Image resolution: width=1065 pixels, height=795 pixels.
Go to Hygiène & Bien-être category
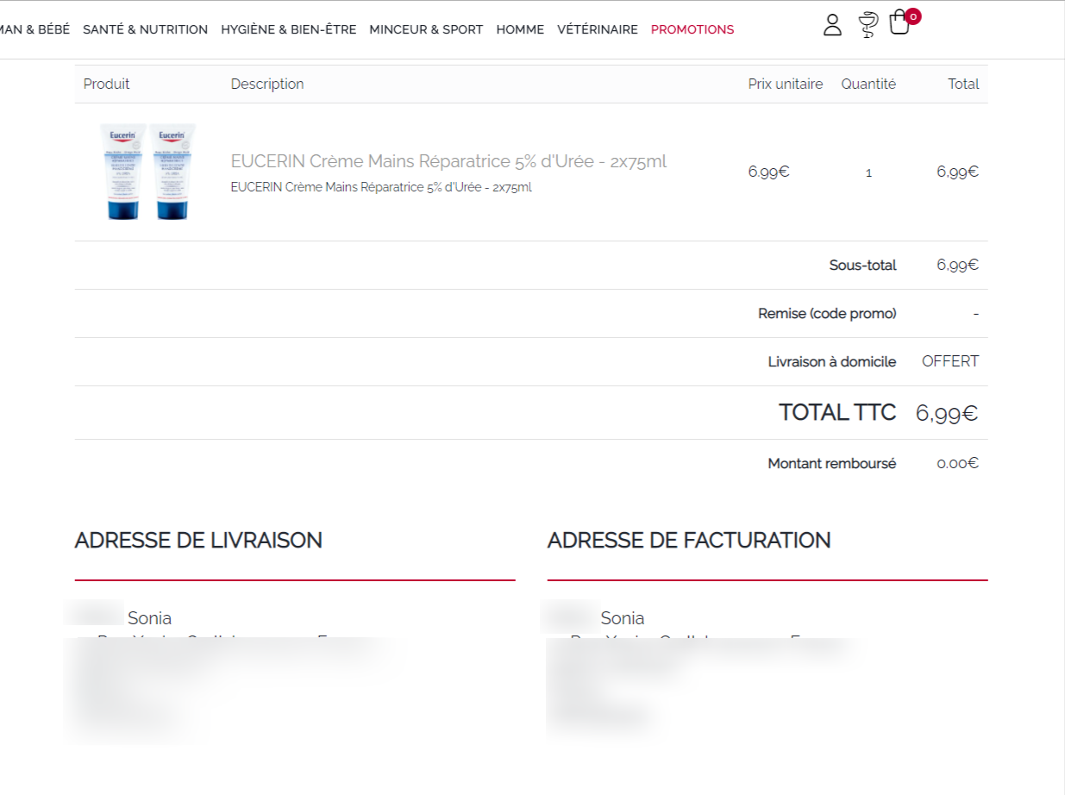point(288,29)
